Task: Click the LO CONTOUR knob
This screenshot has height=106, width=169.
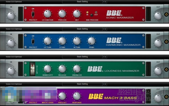Action: point(47,14)
